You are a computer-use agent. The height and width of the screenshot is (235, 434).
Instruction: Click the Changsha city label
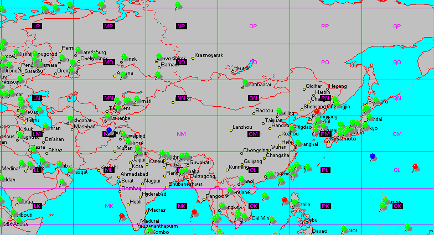coord(278,155)
